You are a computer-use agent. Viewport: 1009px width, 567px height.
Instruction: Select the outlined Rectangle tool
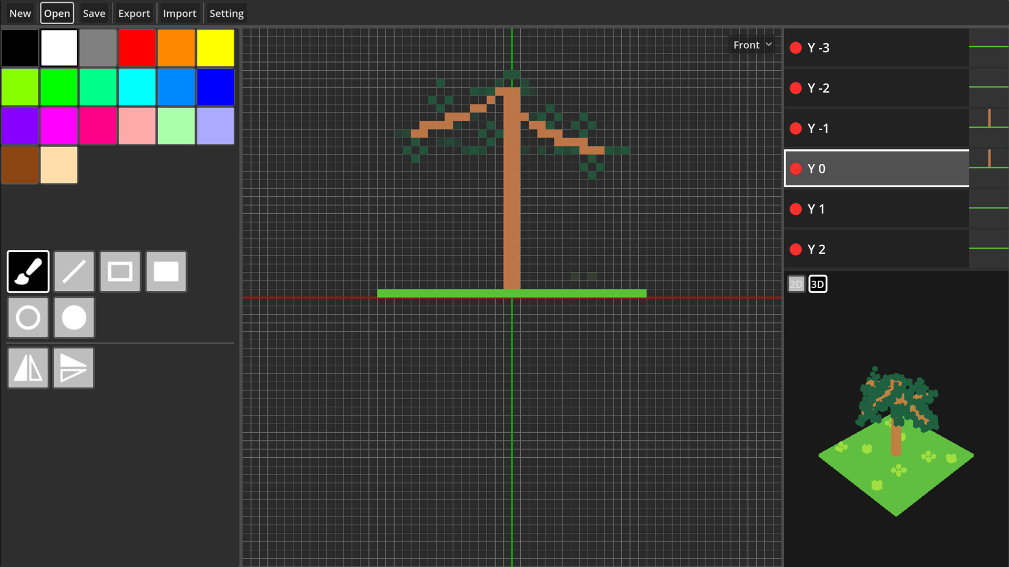pyautogui.click(x=120, y=271)
